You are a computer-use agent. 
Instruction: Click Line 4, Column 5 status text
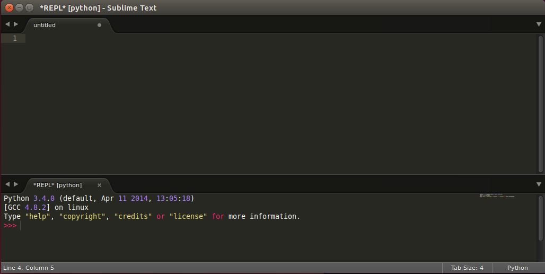click(x=29, y=268)
